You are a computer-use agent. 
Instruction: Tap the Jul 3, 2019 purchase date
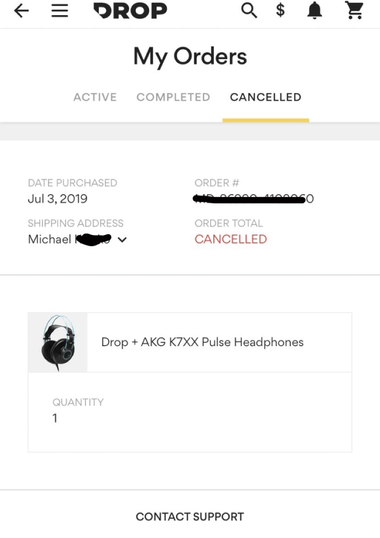57,199
